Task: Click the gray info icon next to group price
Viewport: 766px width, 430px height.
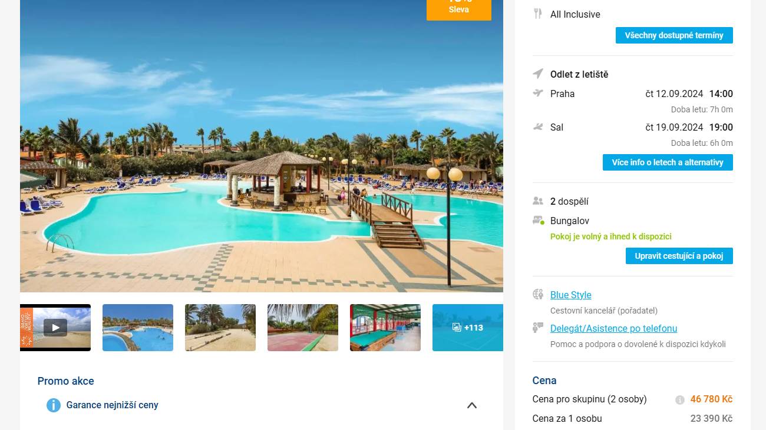Action: pyautogui.click(x=680, y=400)
